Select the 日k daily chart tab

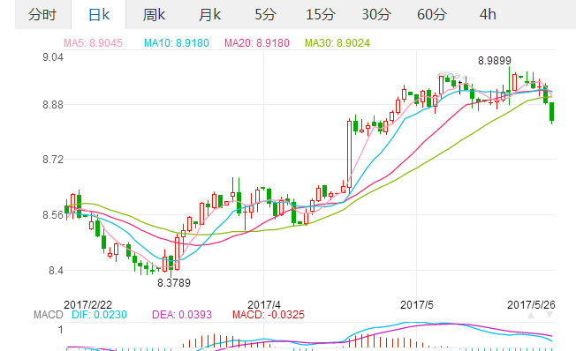[x=99, y=14]
